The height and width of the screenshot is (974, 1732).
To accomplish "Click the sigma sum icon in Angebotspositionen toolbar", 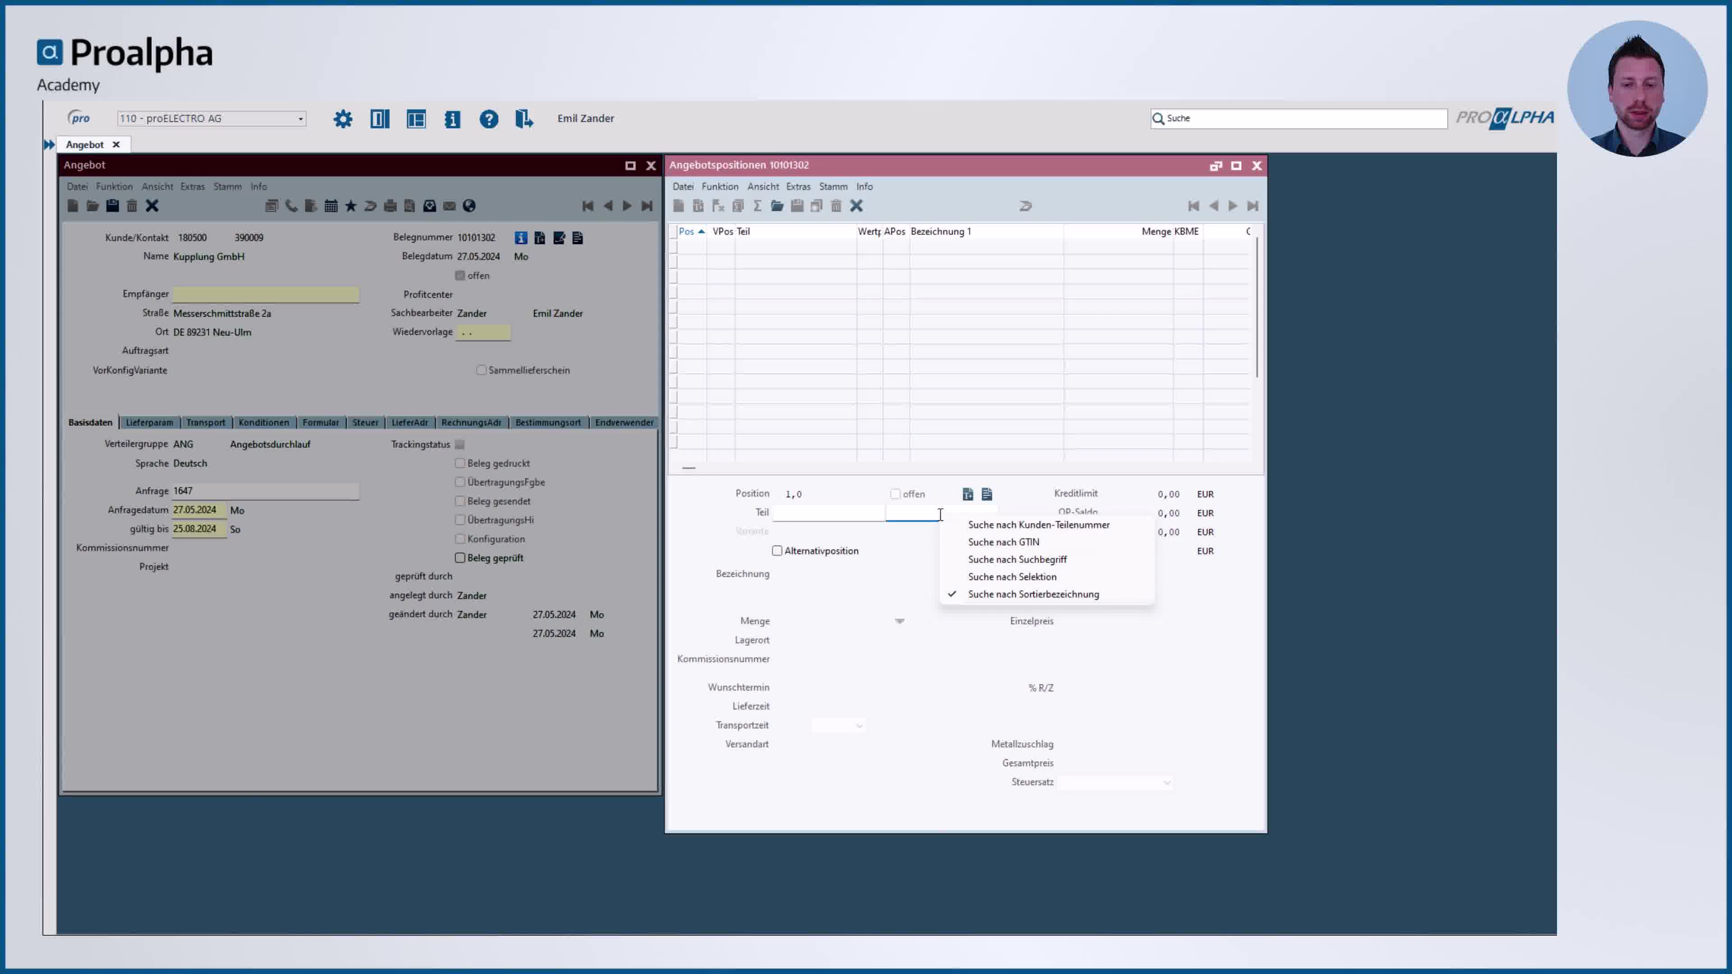I will (x=757, y=206).
